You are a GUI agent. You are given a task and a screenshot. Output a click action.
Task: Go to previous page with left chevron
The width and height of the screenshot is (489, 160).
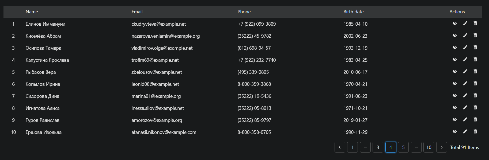[x=340, y=147]
